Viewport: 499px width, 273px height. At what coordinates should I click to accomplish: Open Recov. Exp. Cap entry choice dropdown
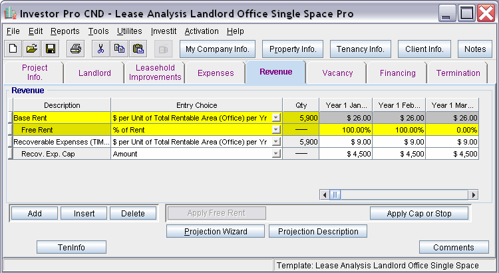pos(276,154)
